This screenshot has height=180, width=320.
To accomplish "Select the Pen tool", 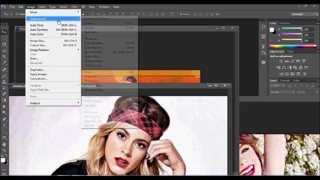I will click(4, 119).
